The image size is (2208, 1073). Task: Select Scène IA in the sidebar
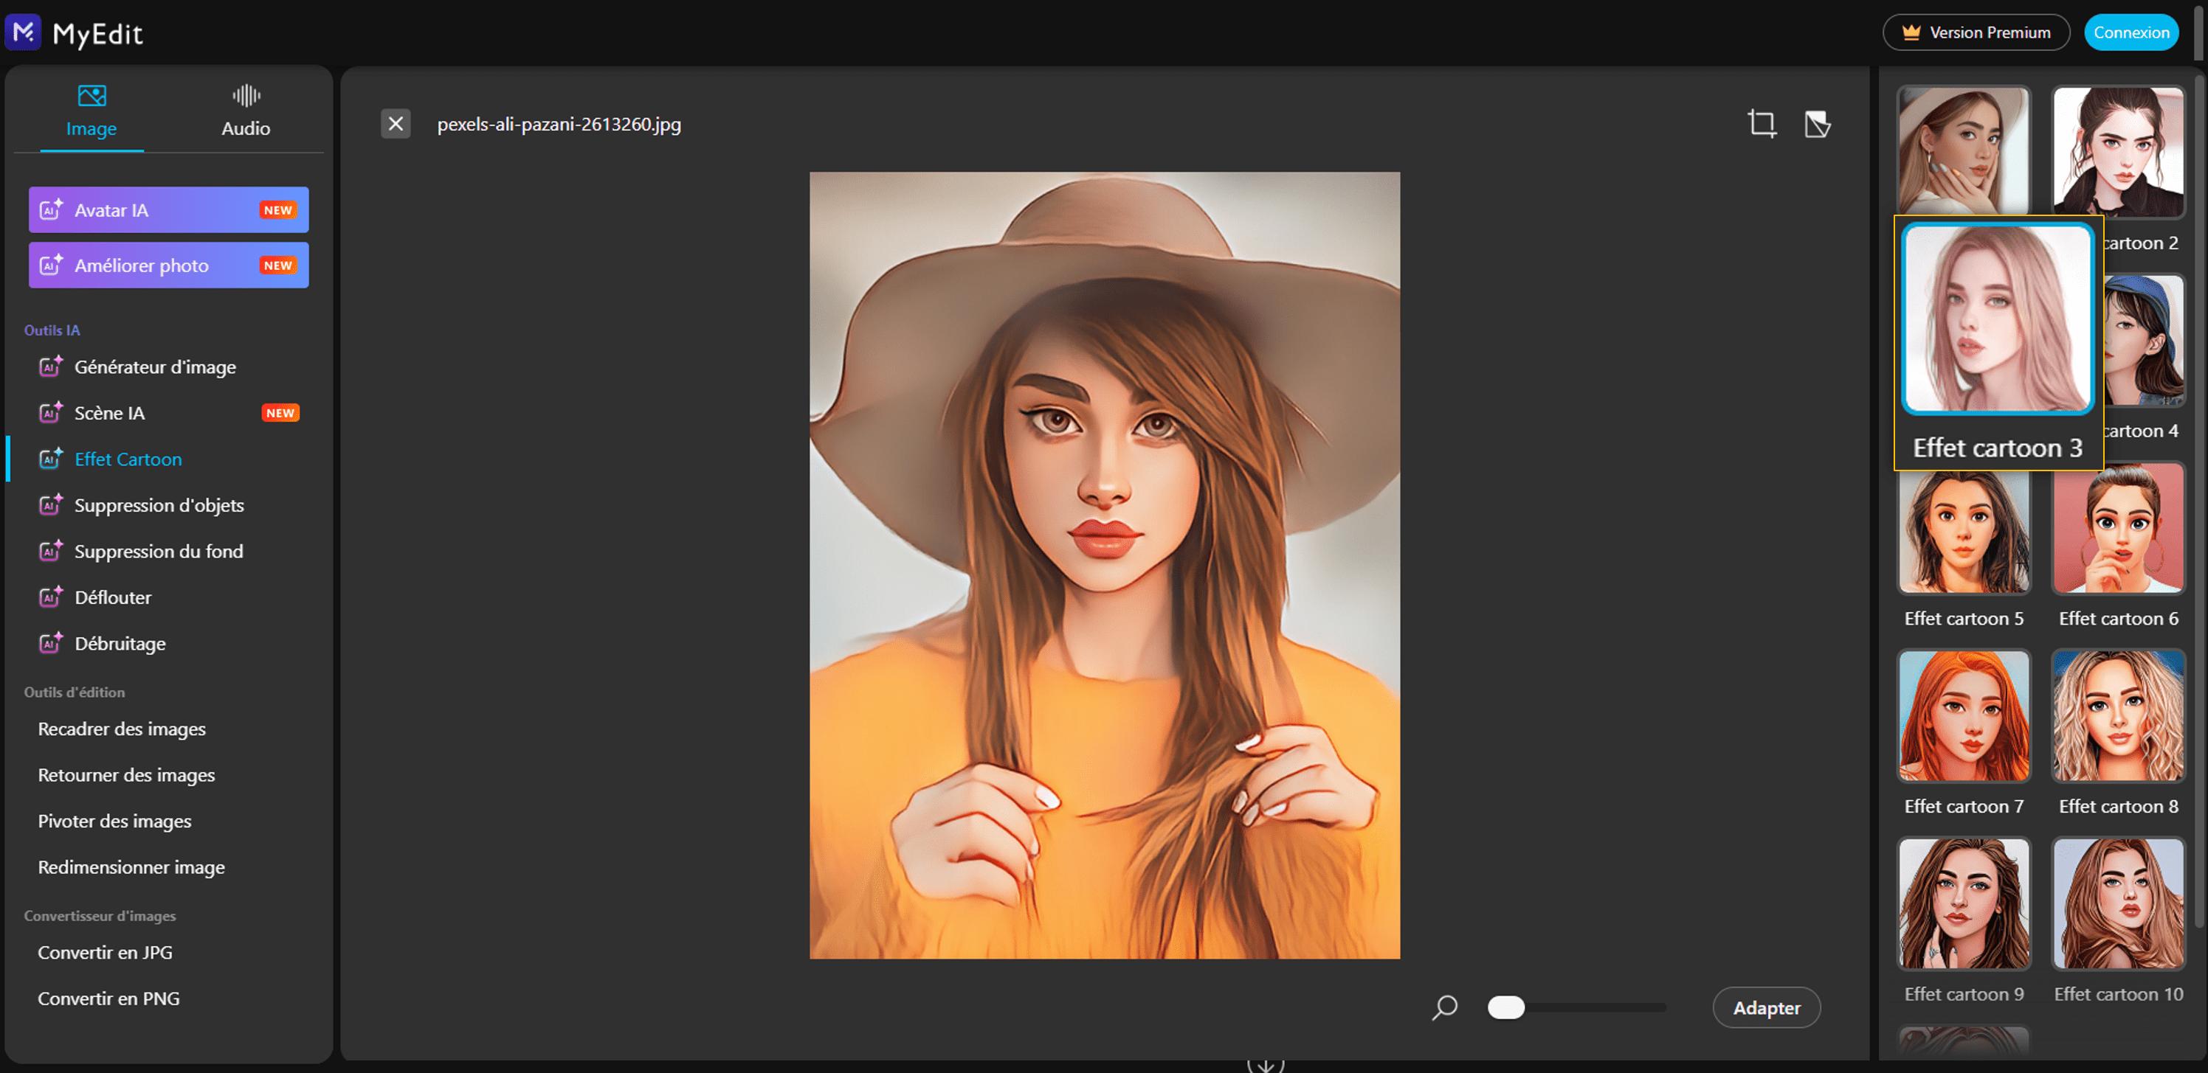[109, 414]
